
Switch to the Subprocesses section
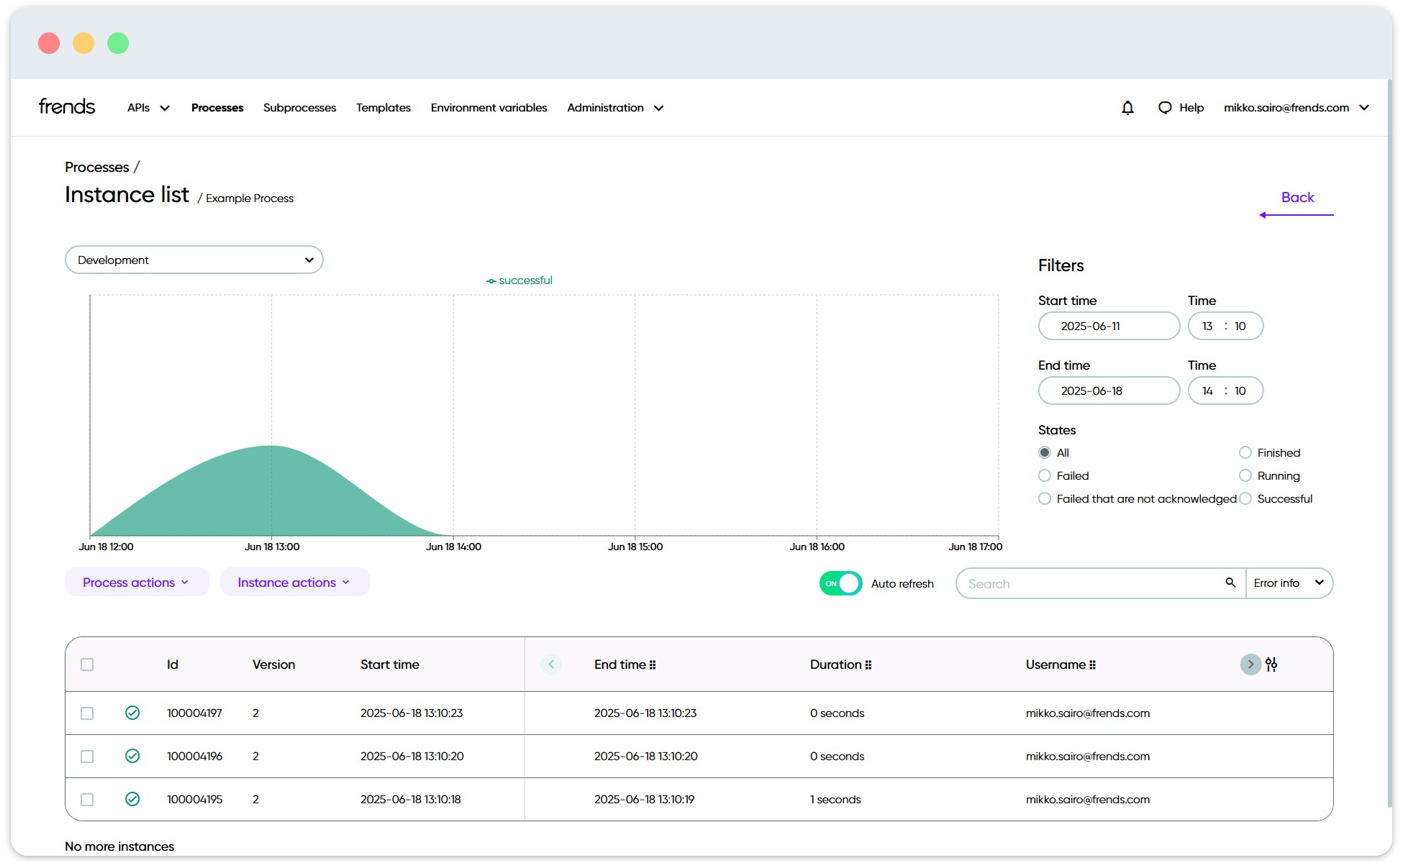click(299, 107)
